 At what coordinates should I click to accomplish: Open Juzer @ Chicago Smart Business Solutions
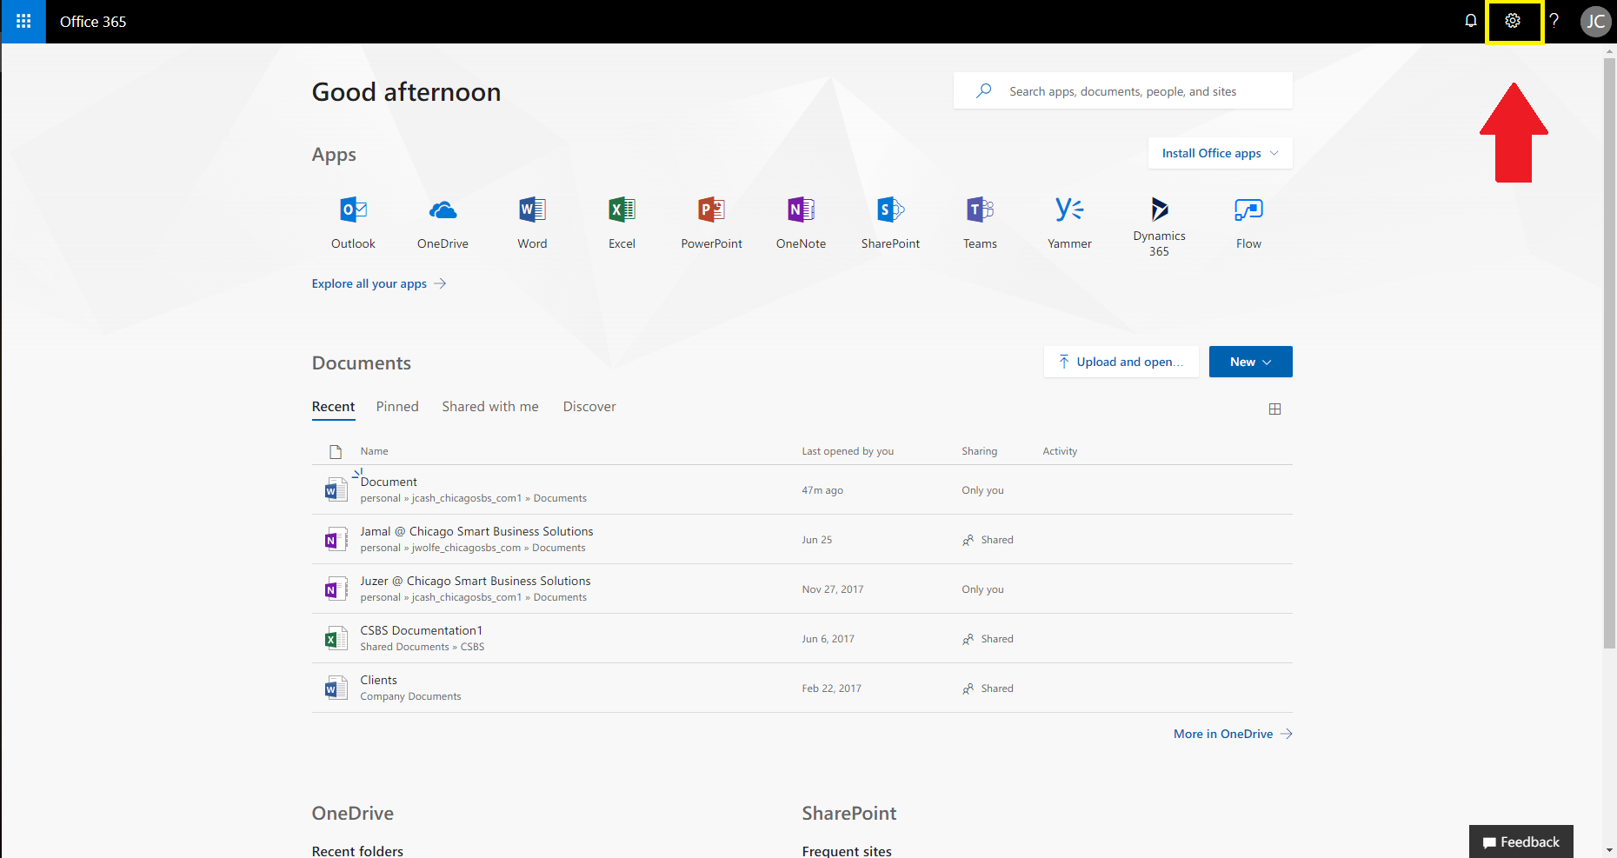pos(476,581)
